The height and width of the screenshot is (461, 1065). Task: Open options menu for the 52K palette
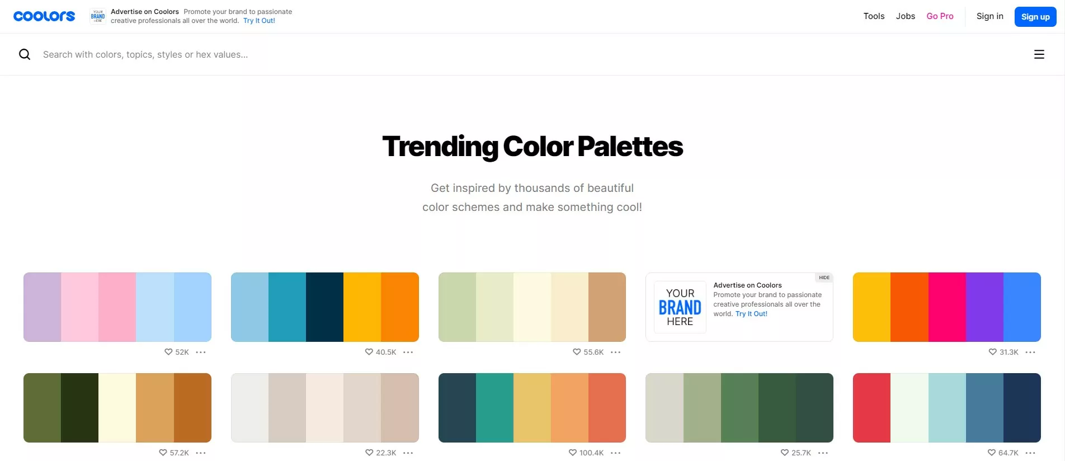click(201, 352)
